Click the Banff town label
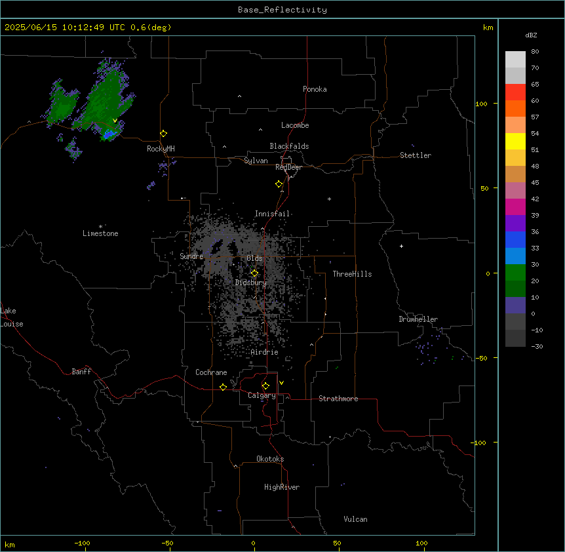The width and height of the screenshot is (565, 552). pos(81,372)
